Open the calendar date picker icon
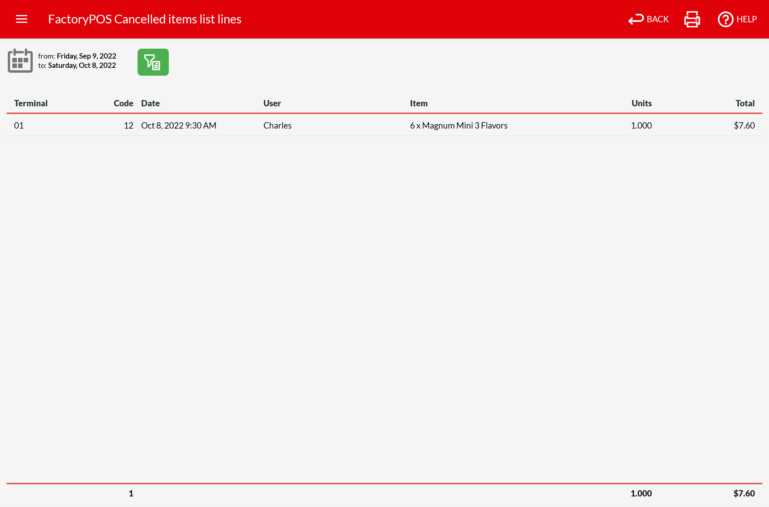Screen dimensions: 769x507 [x=20, y=61]
